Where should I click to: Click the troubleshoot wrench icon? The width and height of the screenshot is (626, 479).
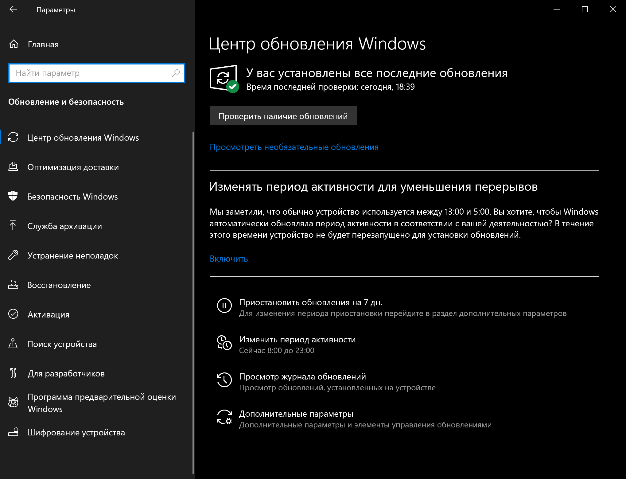click(13, 255)
